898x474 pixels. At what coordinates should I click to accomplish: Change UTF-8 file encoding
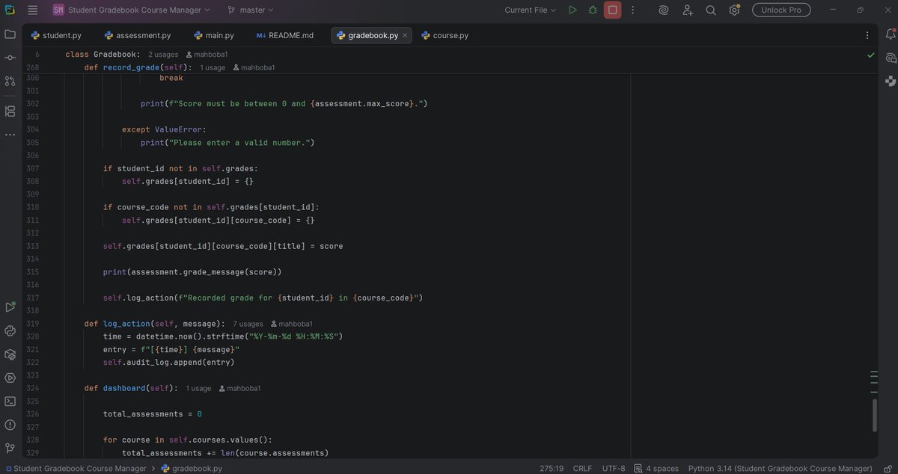614,468
